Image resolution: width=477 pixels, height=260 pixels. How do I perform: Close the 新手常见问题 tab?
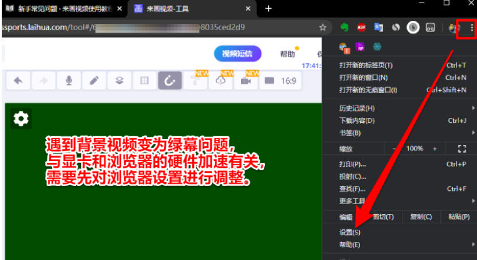119,9
